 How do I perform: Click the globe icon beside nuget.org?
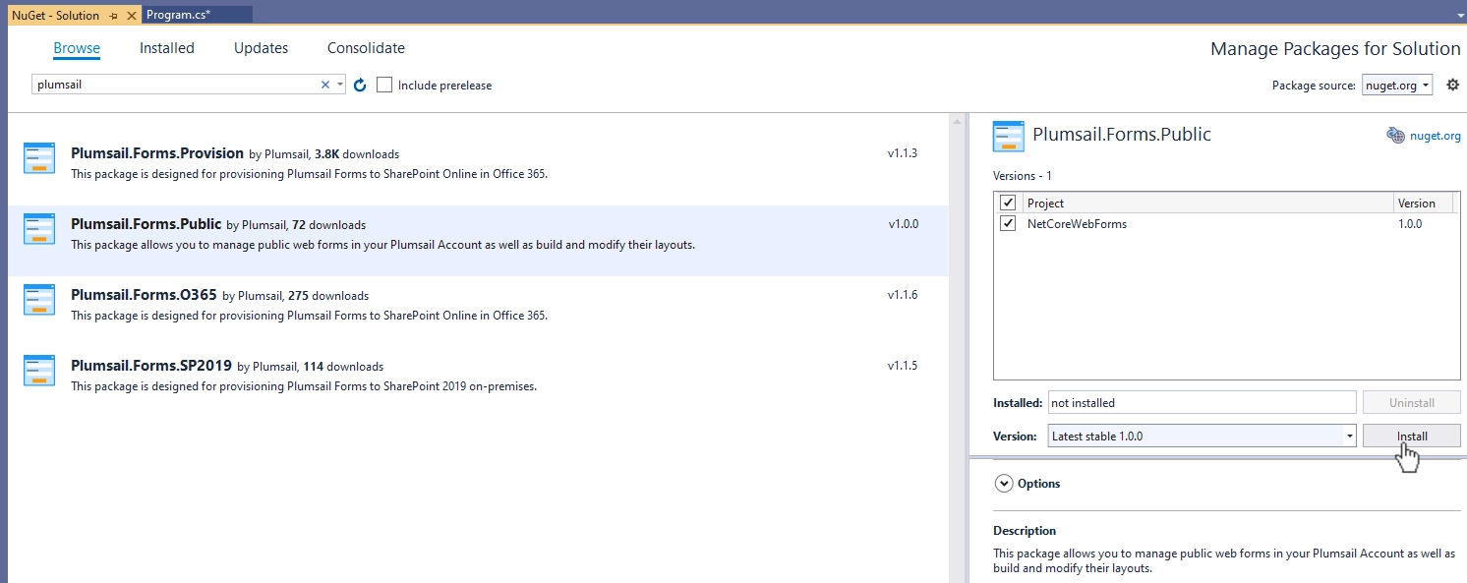coord(1395,136)
